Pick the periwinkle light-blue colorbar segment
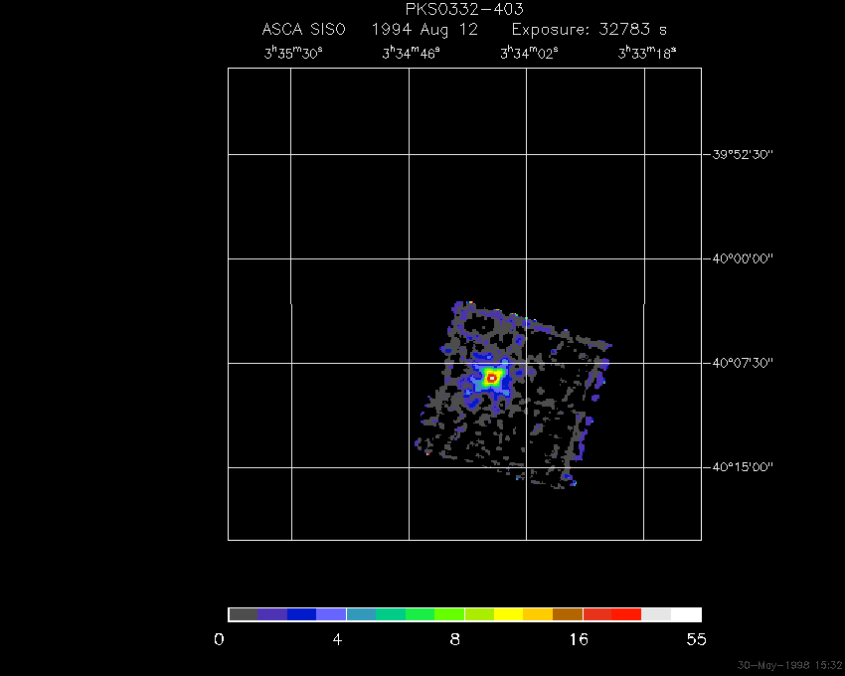Screen dimensions: 845x676 pos(331,614)
